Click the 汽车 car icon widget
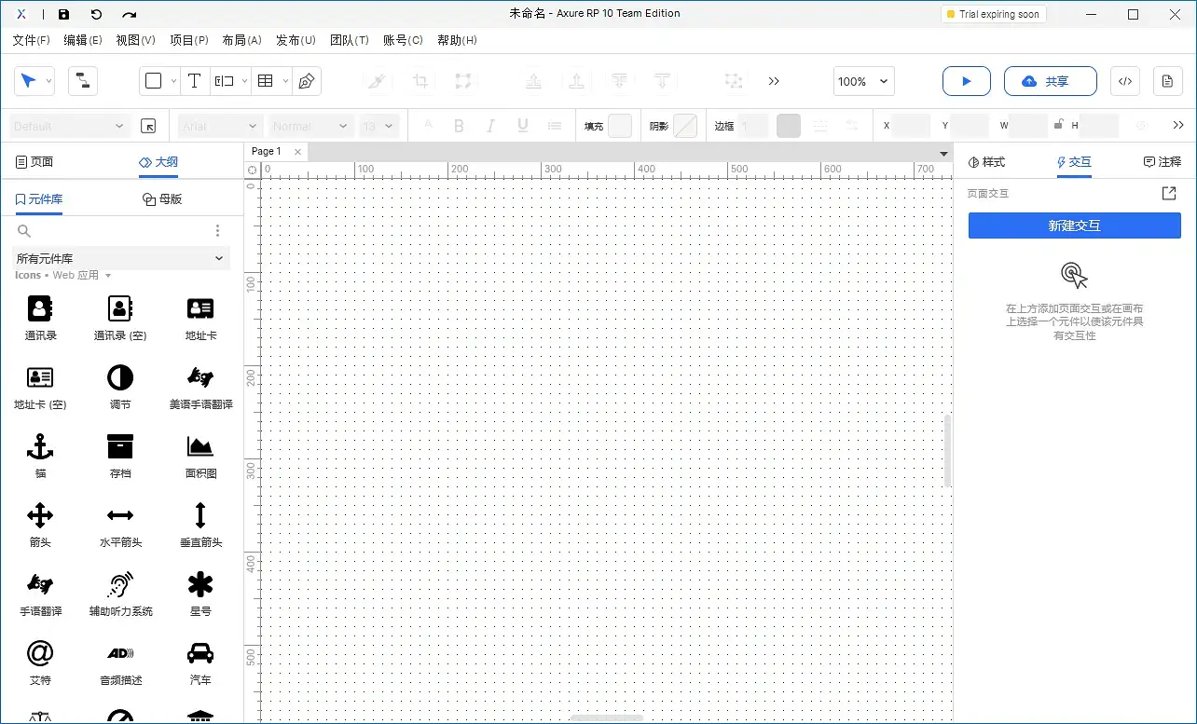 point(199,655)
